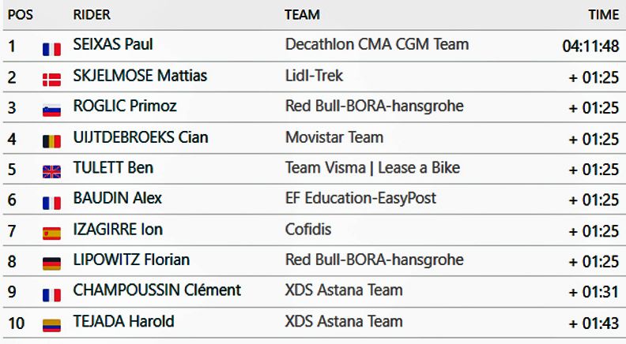This screenshot has width=626, height=344.
Task: Click the Danish flag beside SKJELMOSE Mattias
Action: 51,79
